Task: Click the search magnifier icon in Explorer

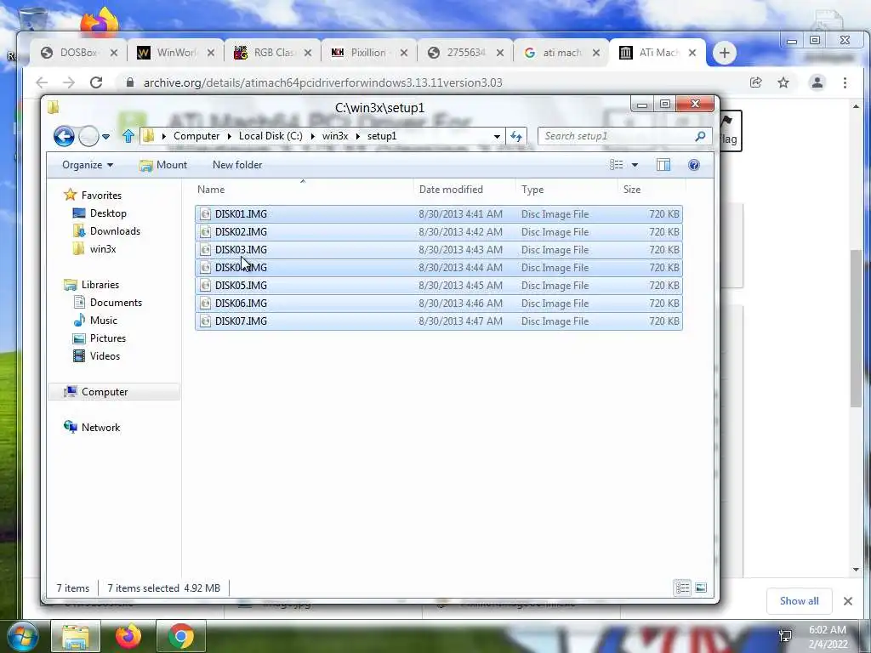Action: pyautogui.click(x=701, y=136)
